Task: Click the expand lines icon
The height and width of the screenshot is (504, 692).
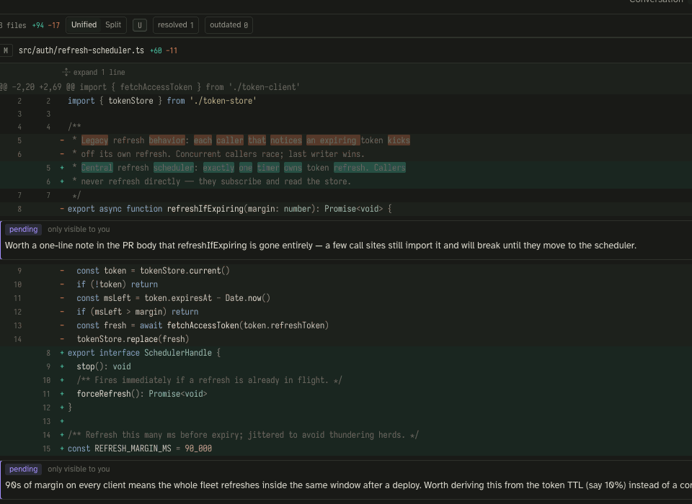Action: [x=66, y=72]
